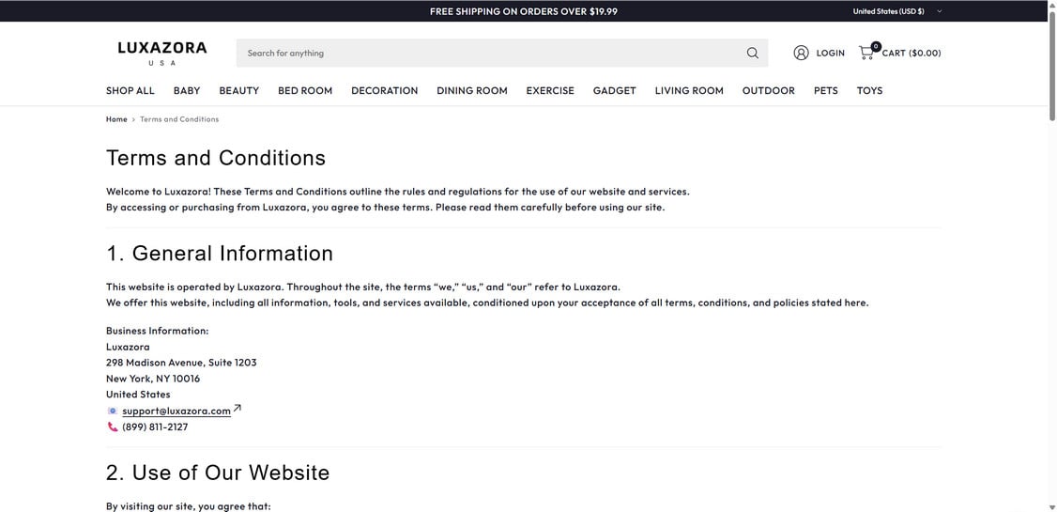1057x512 pixels.
Task: Select the GADGET menu item
Action: [614, 90]
